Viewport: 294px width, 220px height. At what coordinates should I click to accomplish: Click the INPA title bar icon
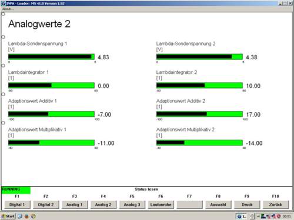(x=4, y=4)
